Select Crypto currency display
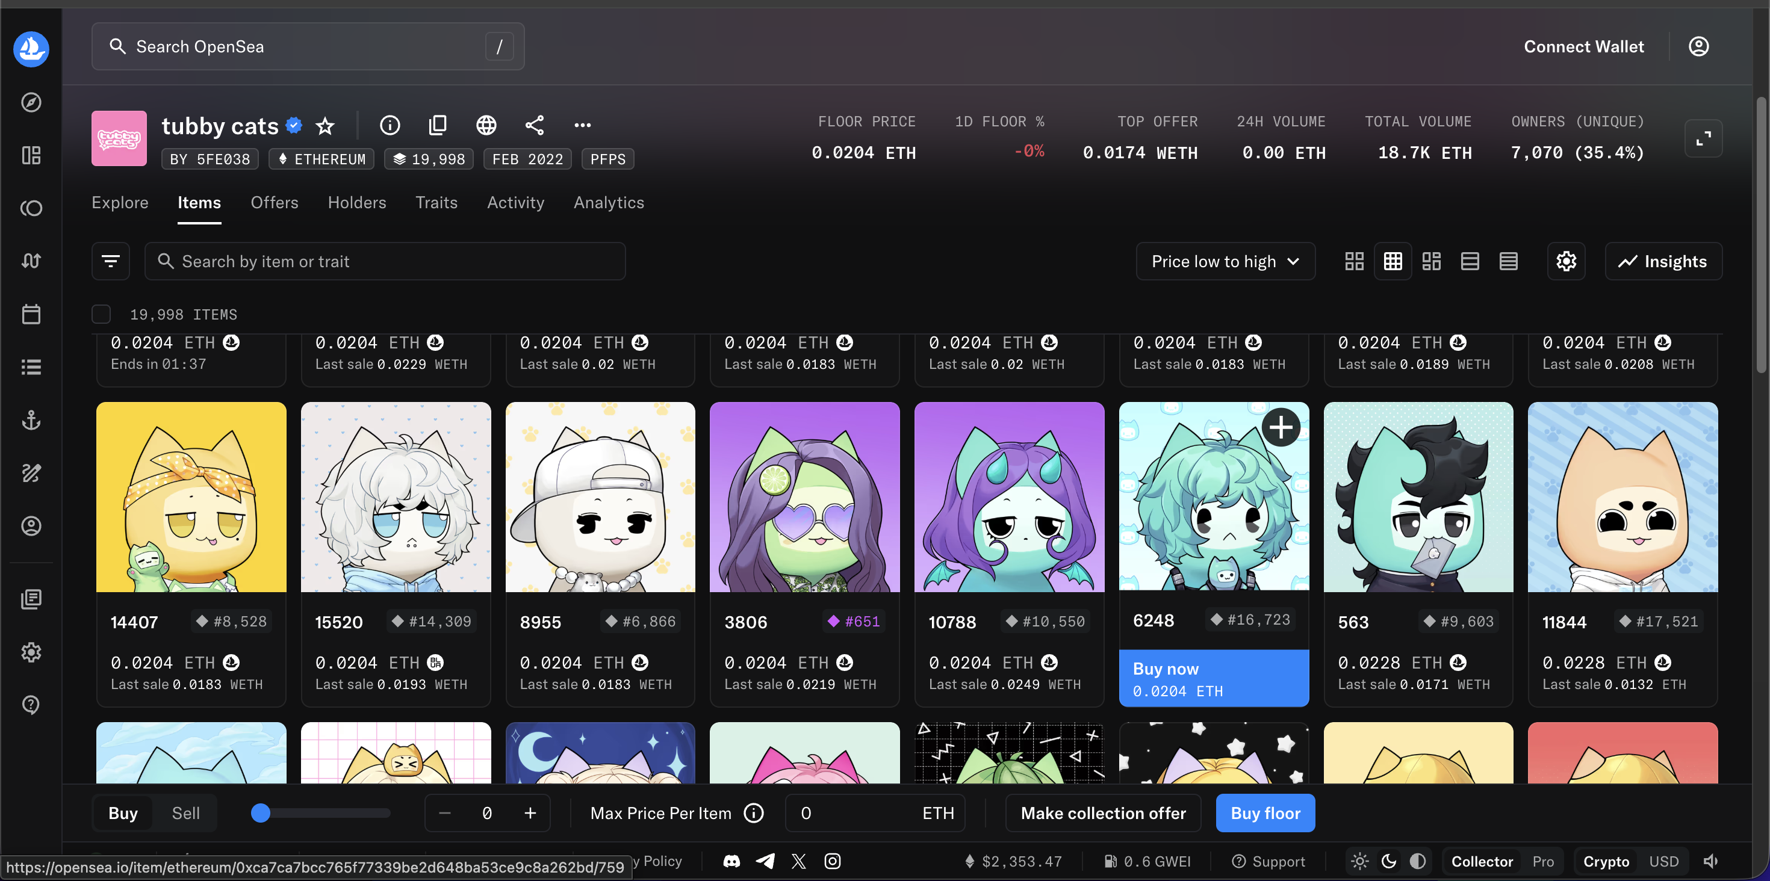 click(1606, 861)
